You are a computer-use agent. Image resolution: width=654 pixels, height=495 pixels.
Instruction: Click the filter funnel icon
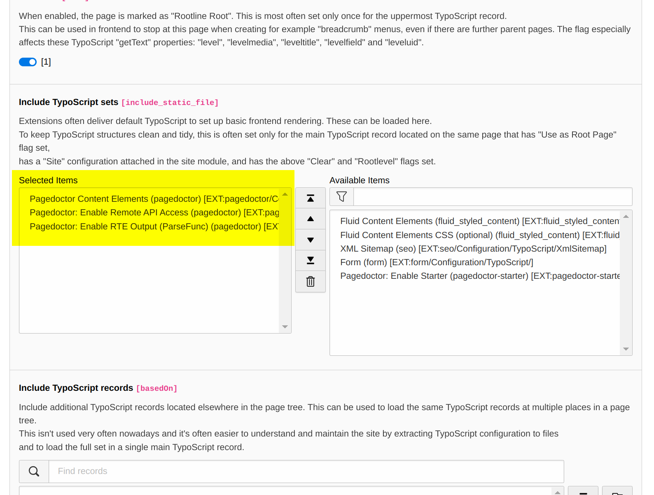point(341,196)
